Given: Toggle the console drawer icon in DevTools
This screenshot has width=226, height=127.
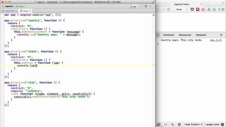Looking at the screenshot, I should (166, 125).
